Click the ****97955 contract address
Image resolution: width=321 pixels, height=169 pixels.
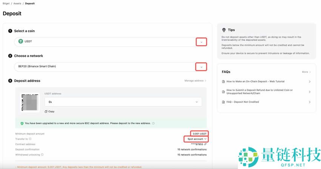pyautogui.click(x=197, y=144)
